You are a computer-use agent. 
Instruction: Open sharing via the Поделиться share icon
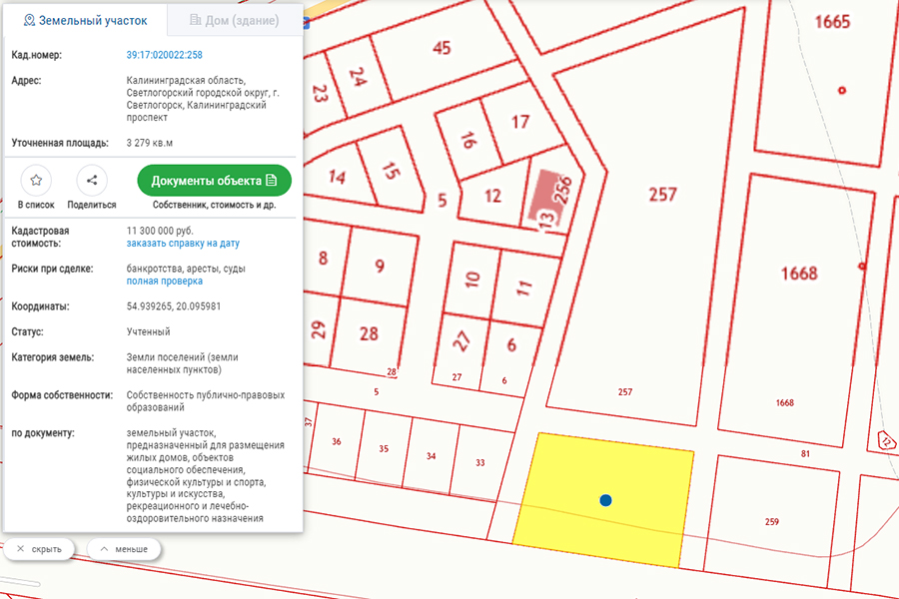[x=91, y=181]
